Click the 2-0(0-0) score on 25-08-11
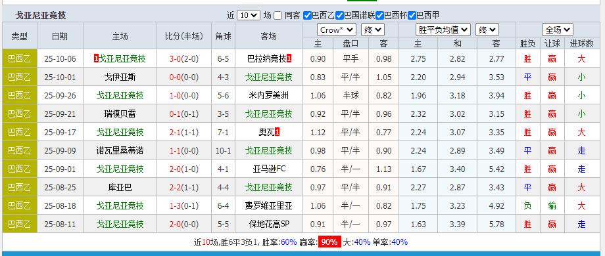 184,224
